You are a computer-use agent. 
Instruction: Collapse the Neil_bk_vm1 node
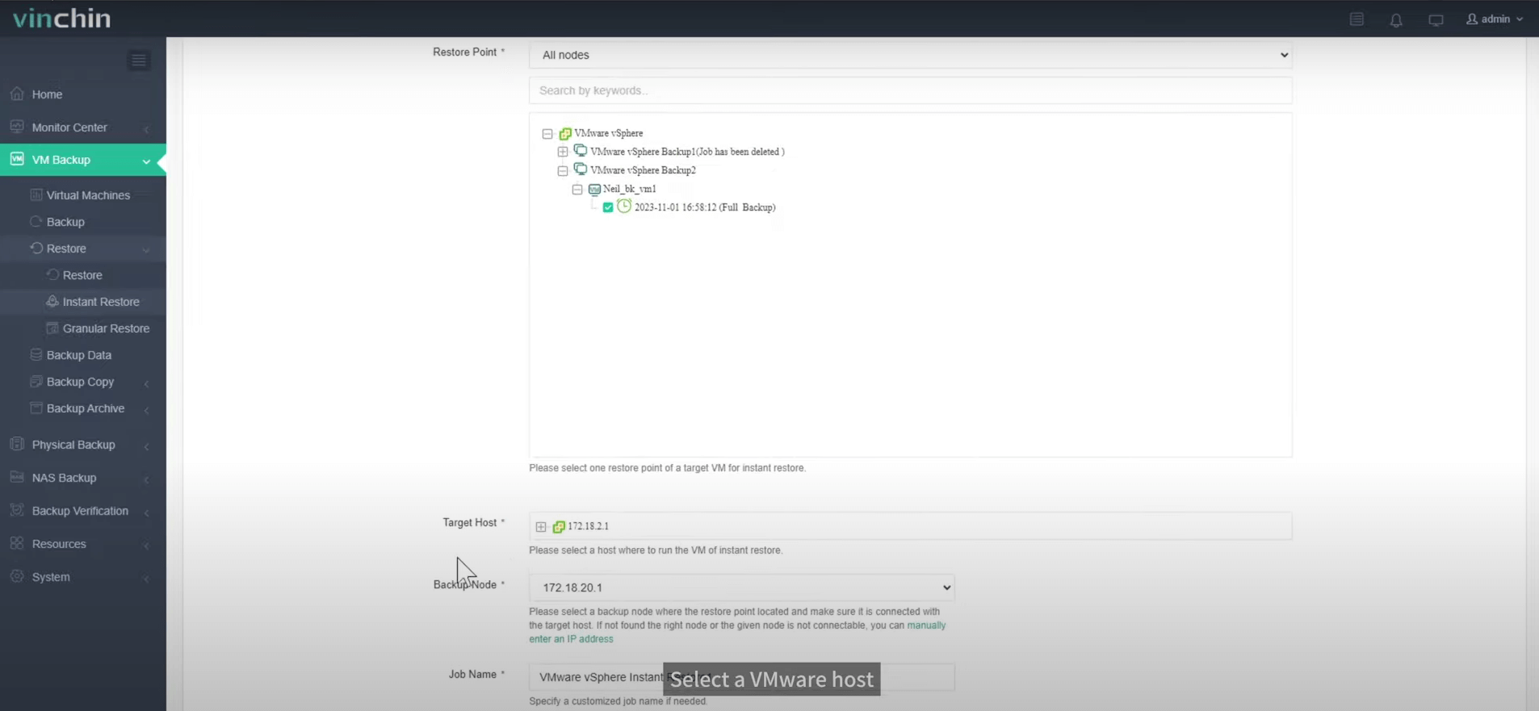(x=577, y=190)
